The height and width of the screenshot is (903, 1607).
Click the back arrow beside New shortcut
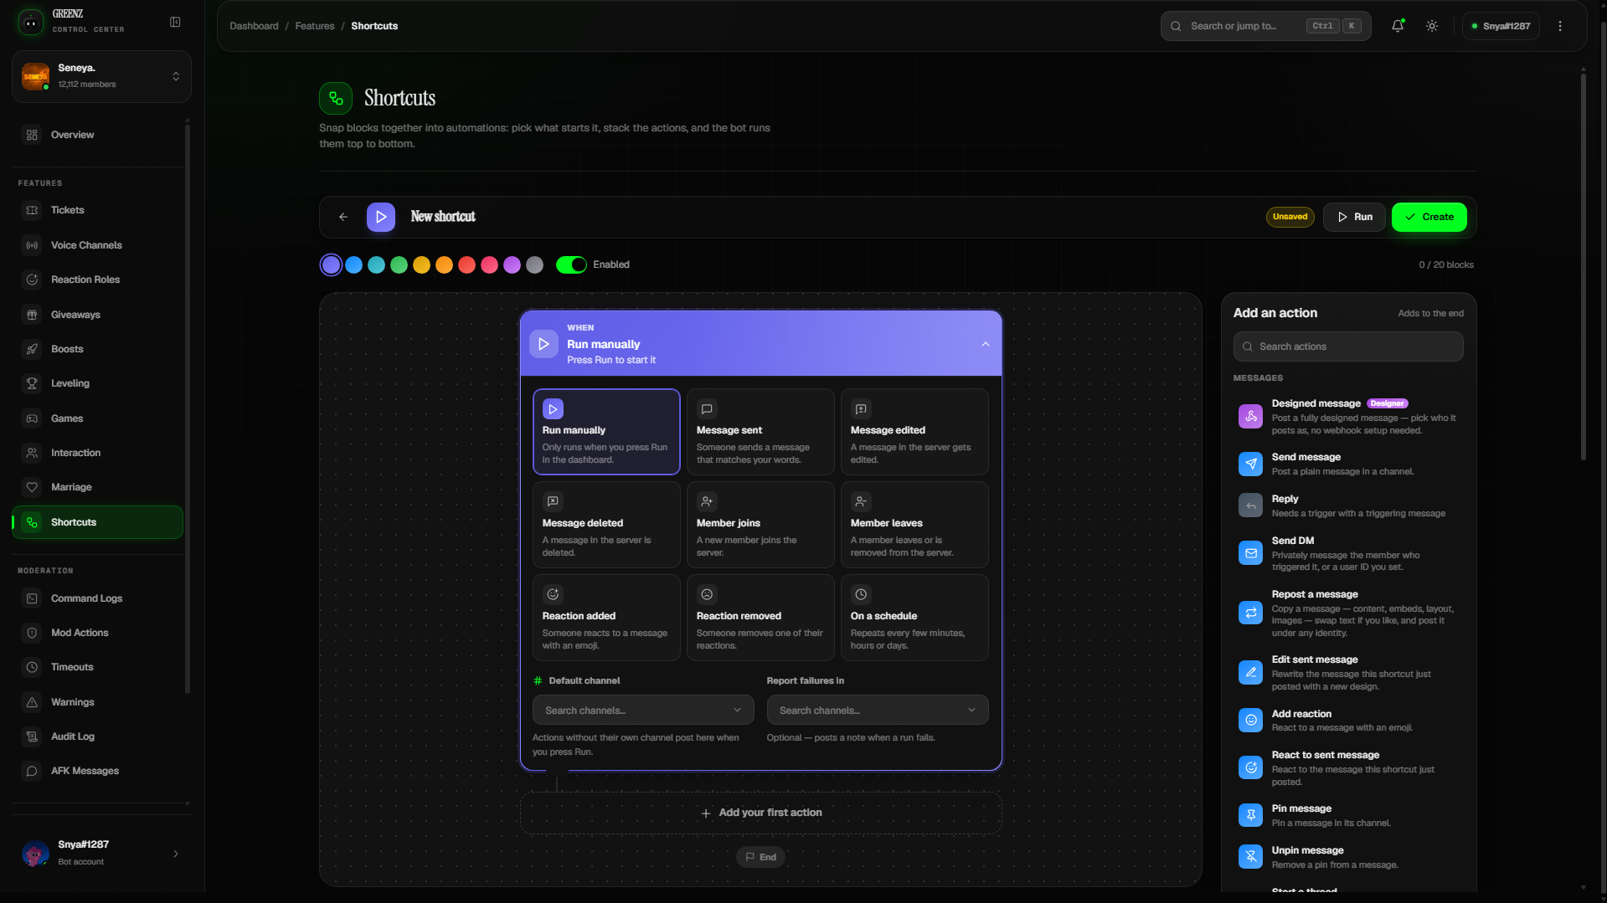(x=343, y=217)
